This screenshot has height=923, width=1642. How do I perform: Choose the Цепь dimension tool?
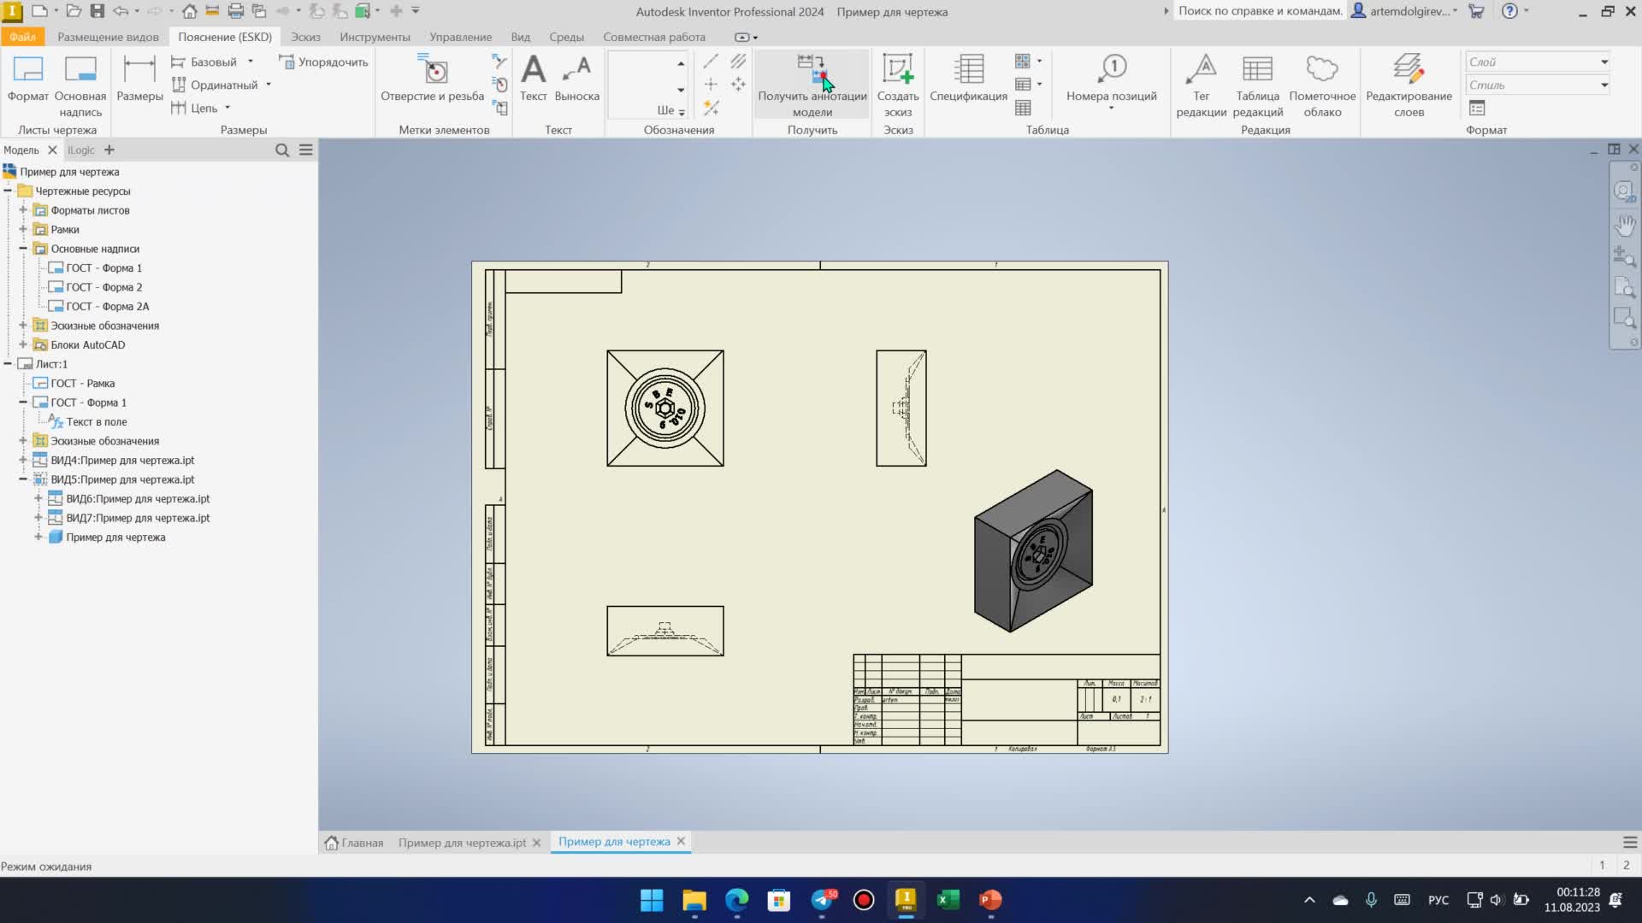coord(194,108)
